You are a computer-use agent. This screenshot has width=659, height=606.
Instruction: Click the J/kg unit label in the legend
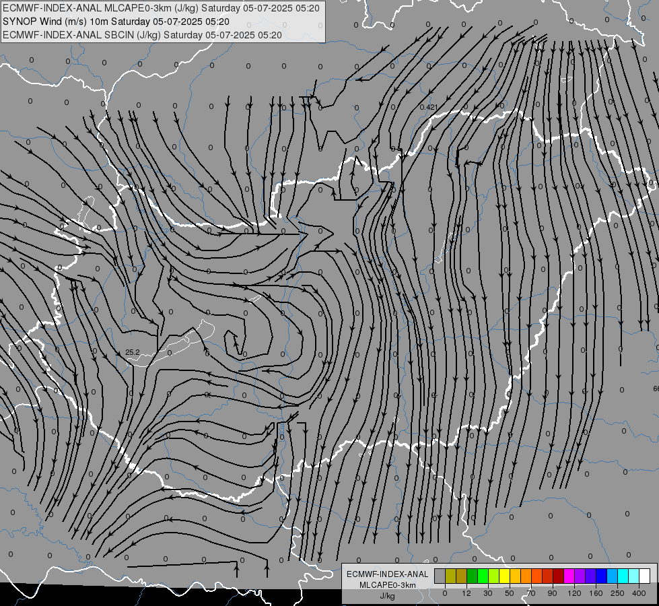(387, 596)
